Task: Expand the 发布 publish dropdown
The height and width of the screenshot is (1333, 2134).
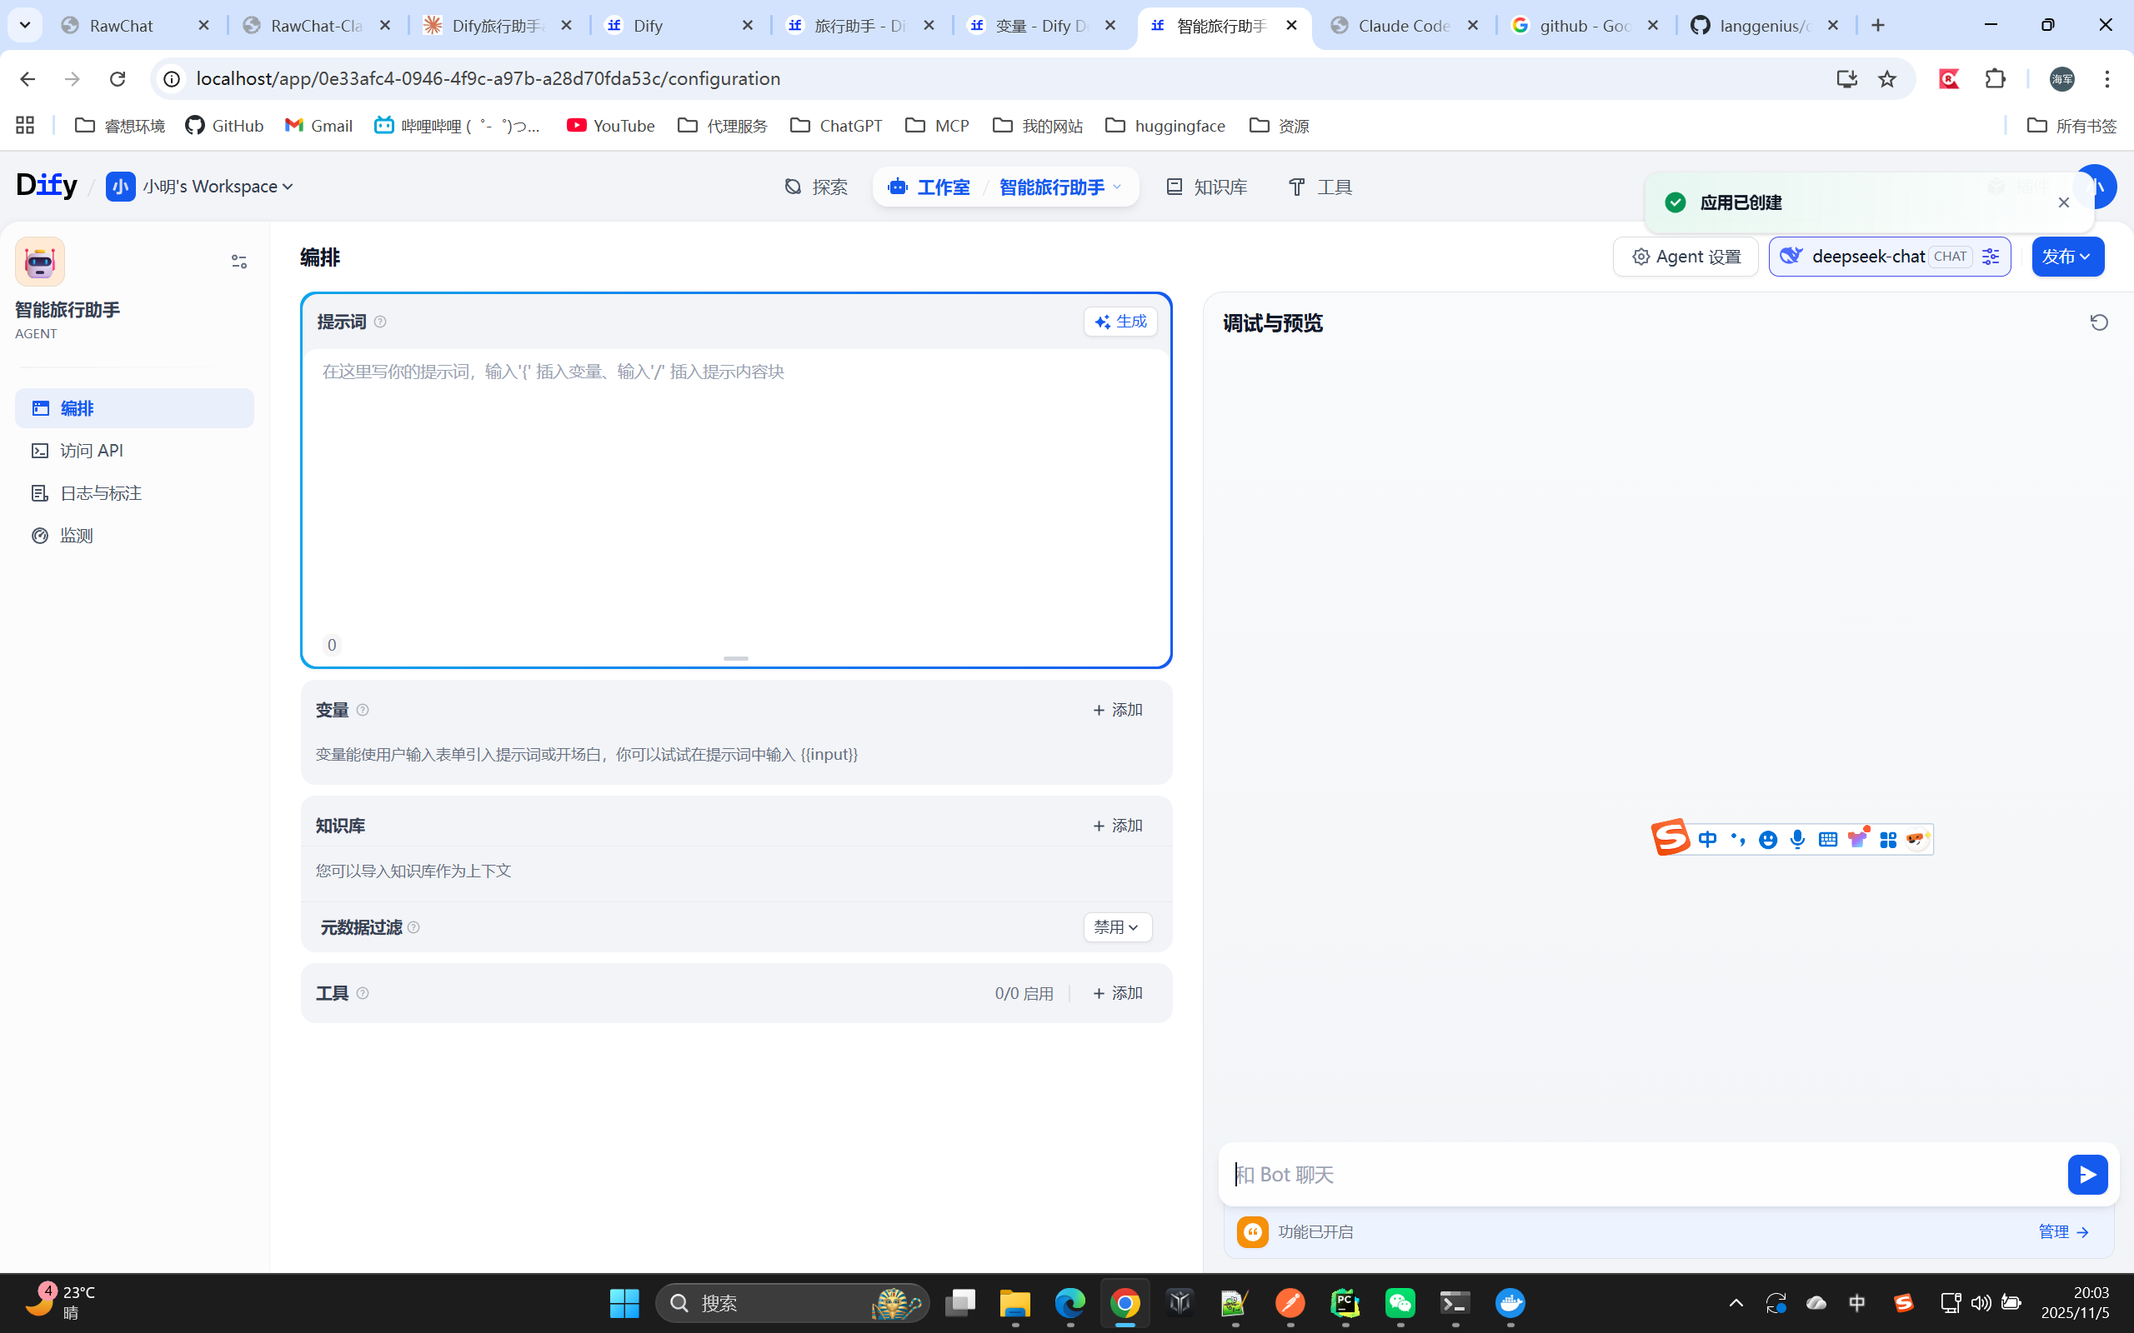Action: (2067, 257)
